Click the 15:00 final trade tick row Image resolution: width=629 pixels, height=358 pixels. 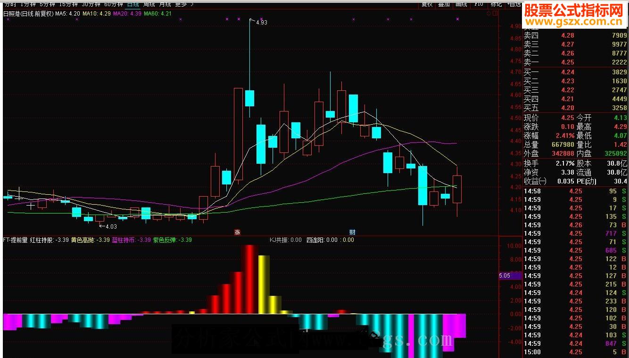(575, 352)
